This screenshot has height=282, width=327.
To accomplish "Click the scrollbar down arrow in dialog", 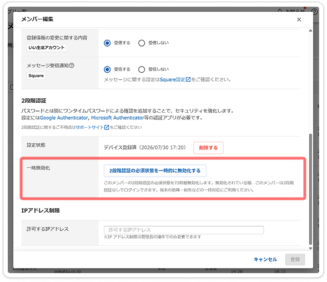I will point(310,248).
